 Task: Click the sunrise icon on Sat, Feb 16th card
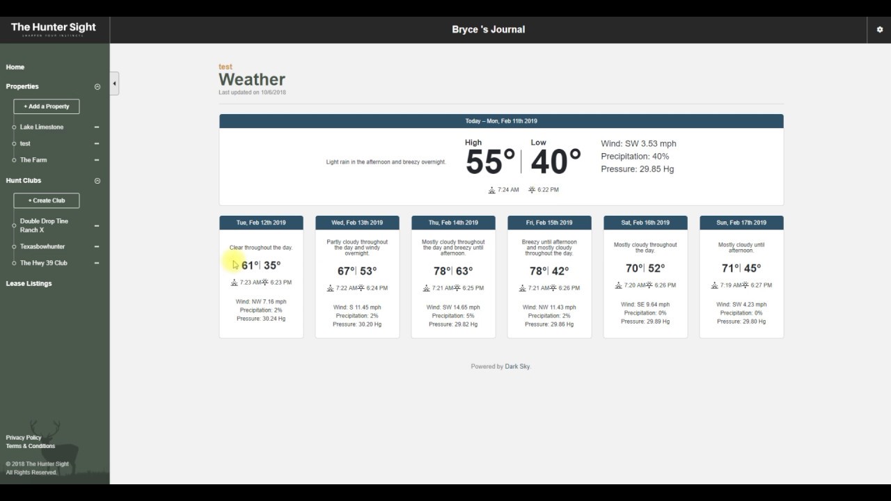pos(618,285)
